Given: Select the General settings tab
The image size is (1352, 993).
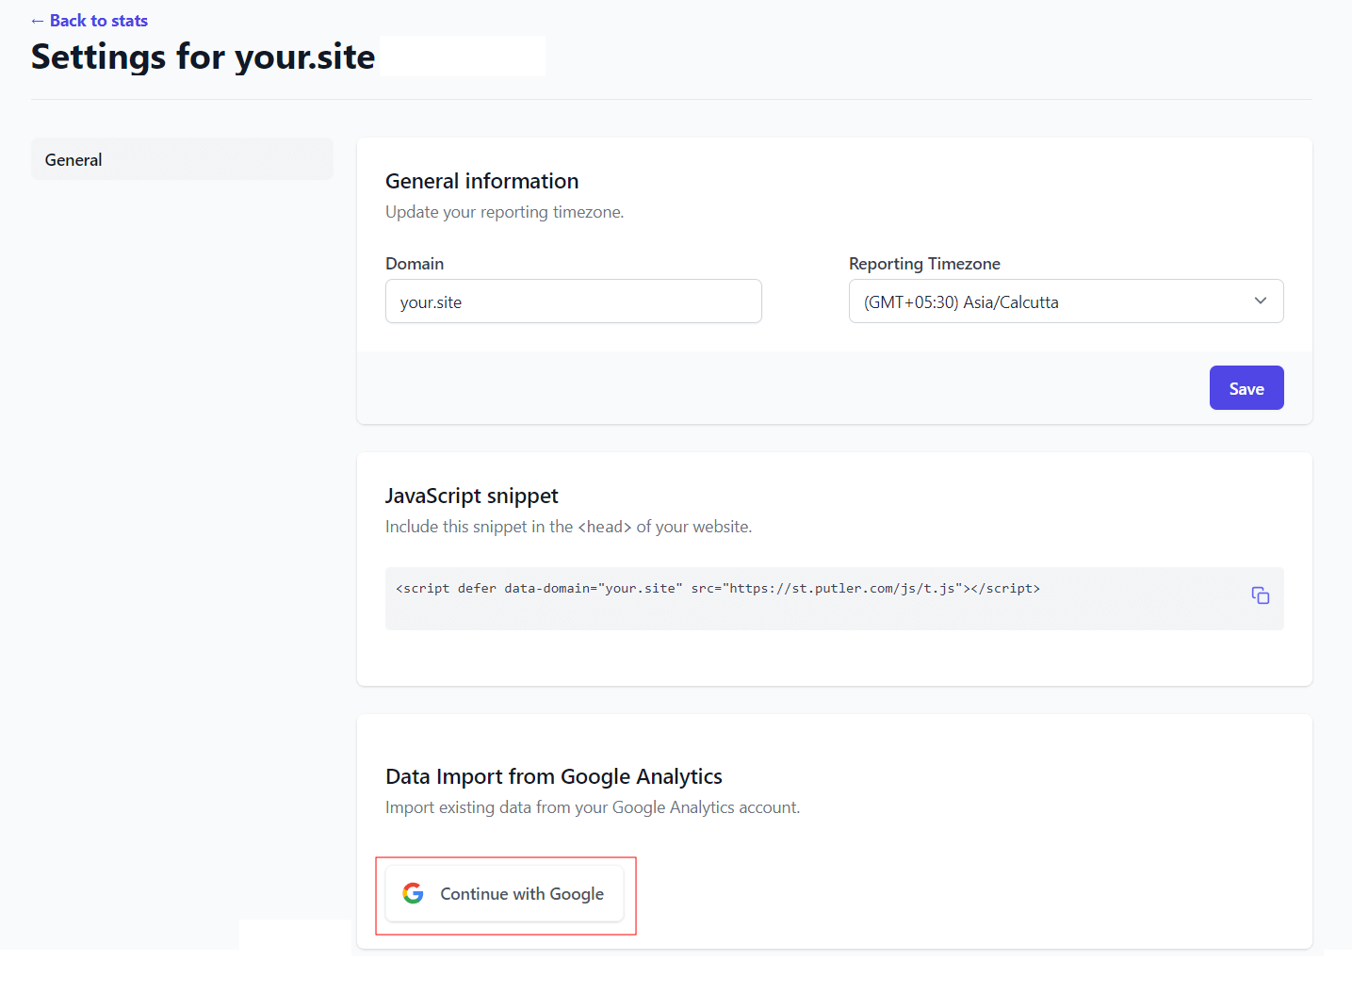Looking at the screenshot, I should point(182,159).
